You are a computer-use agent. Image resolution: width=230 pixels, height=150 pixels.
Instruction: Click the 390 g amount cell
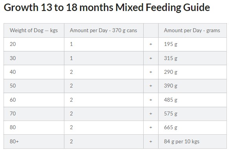(192, 86)
